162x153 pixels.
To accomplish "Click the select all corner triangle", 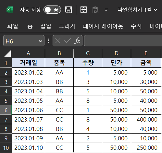I will click(x=7, y=53).
